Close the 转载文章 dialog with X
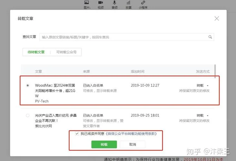236x161 pixels. tap(217, 18)
